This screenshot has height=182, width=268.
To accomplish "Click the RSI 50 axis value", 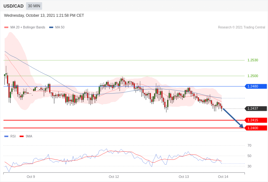I will click(249, 156).
